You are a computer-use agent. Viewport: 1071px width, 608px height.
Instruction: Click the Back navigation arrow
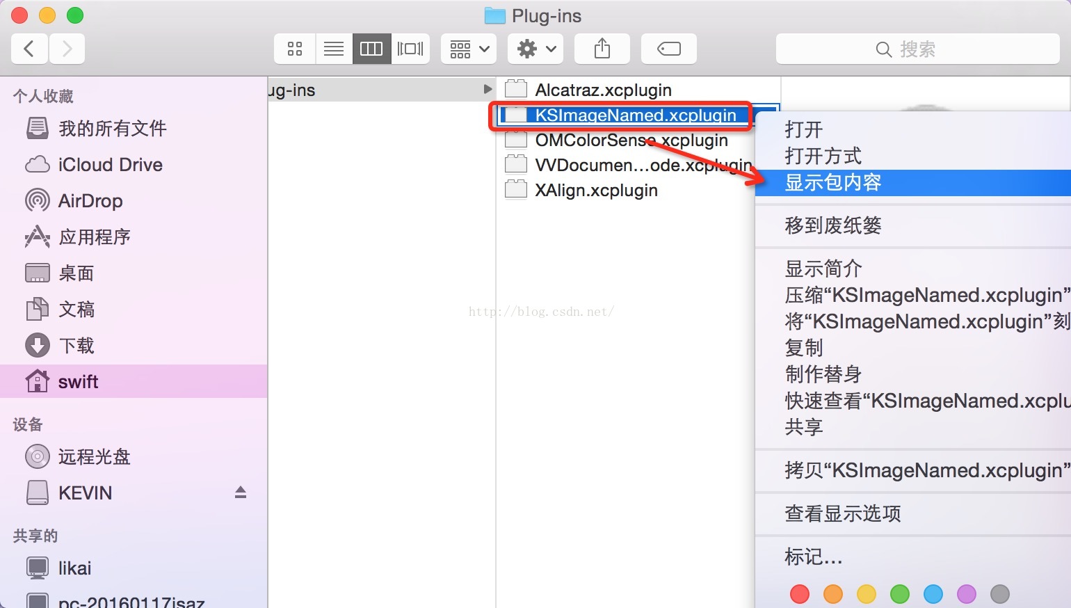[x=29, y=49]
